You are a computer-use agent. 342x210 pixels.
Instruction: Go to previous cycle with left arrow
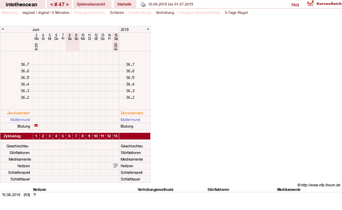click(x=52, y=5)
